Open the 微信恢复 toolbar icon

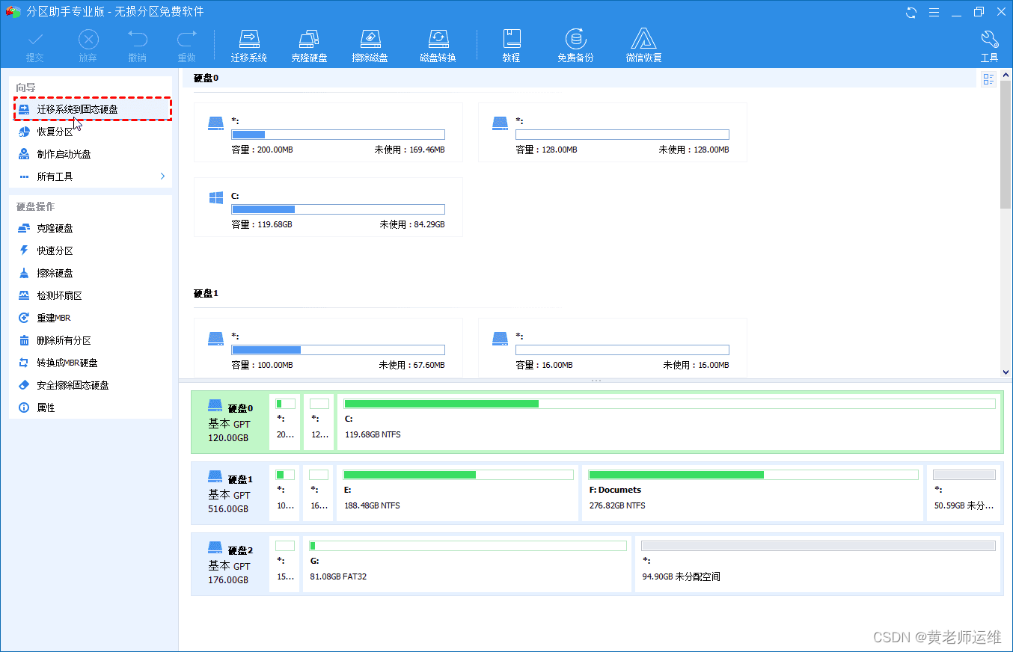[x=644, y=46]
